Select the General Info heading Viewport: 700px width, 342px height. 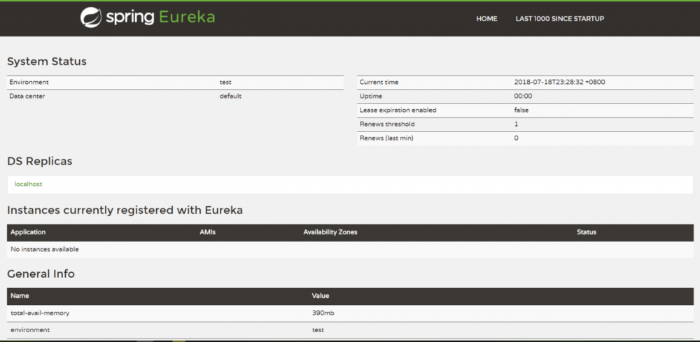click(41, 273)
